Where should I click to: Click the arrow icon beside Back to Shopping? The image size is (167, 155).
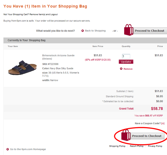(83, 31)
